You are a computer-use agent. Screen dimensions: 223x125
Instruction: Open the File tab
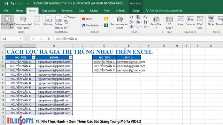coord(6,11)
